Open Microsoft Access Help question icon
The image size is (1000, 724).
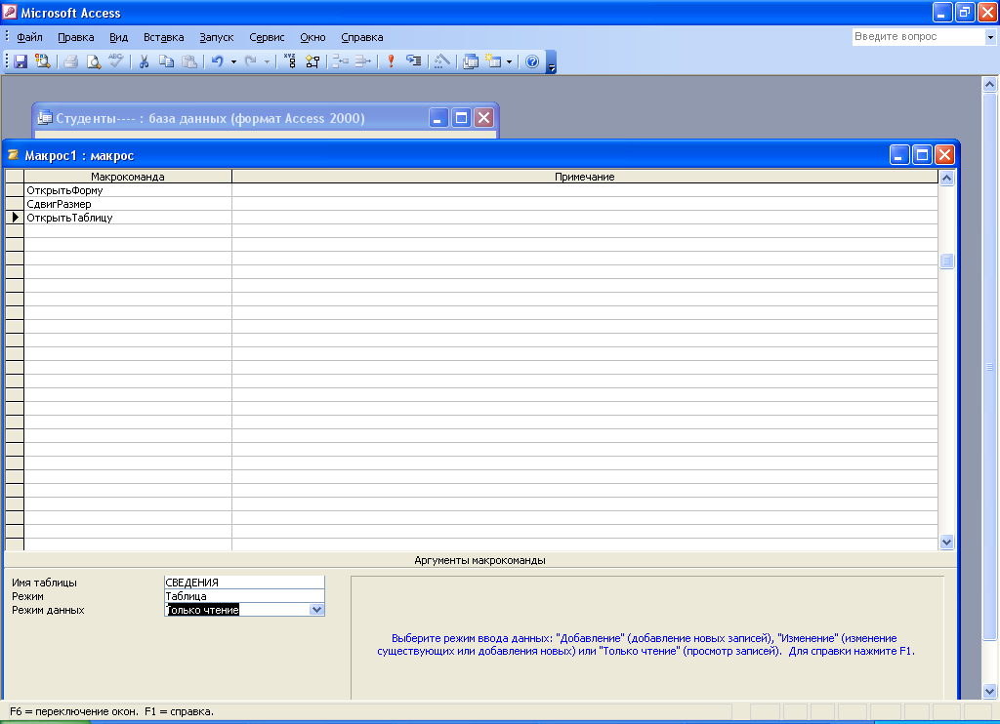532,61
